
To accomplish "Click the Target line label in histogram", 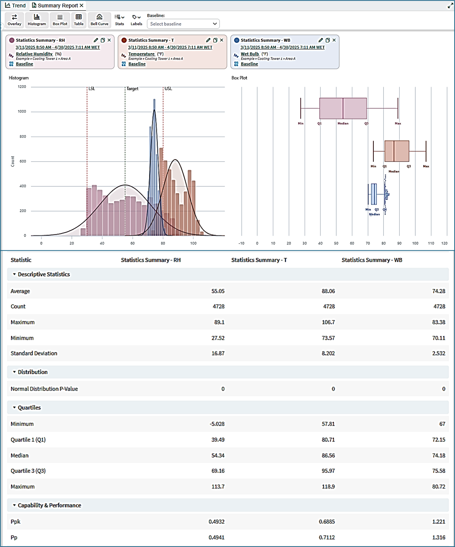I will 132,89.
